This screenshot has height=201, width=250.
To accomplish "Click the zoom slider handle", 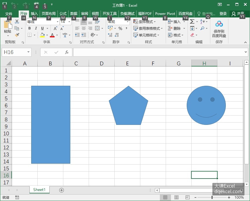I will [212, 197].
